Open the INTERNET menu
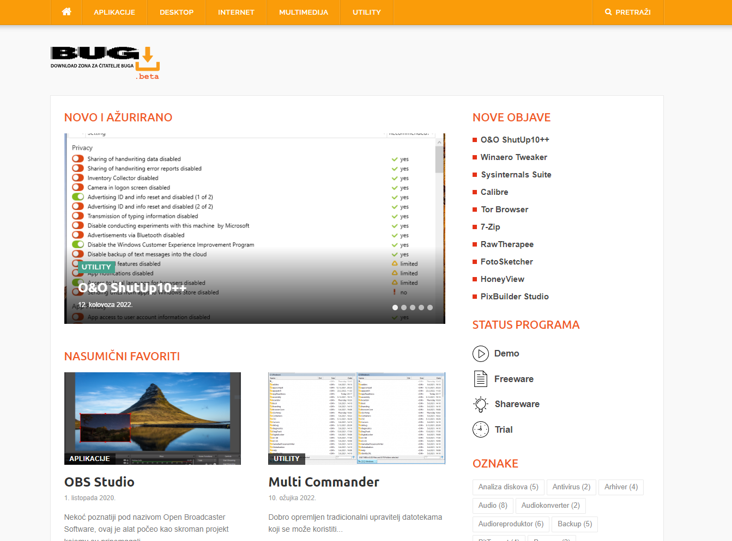 pos(236,12)
